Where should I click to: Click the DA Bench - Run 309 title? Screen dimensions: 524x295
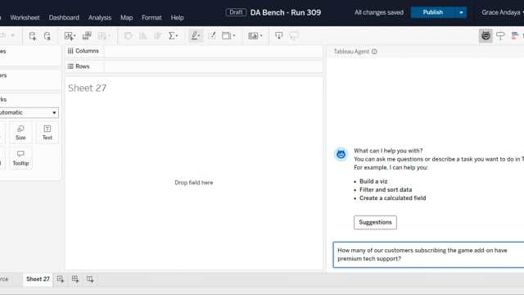[286, 12]
